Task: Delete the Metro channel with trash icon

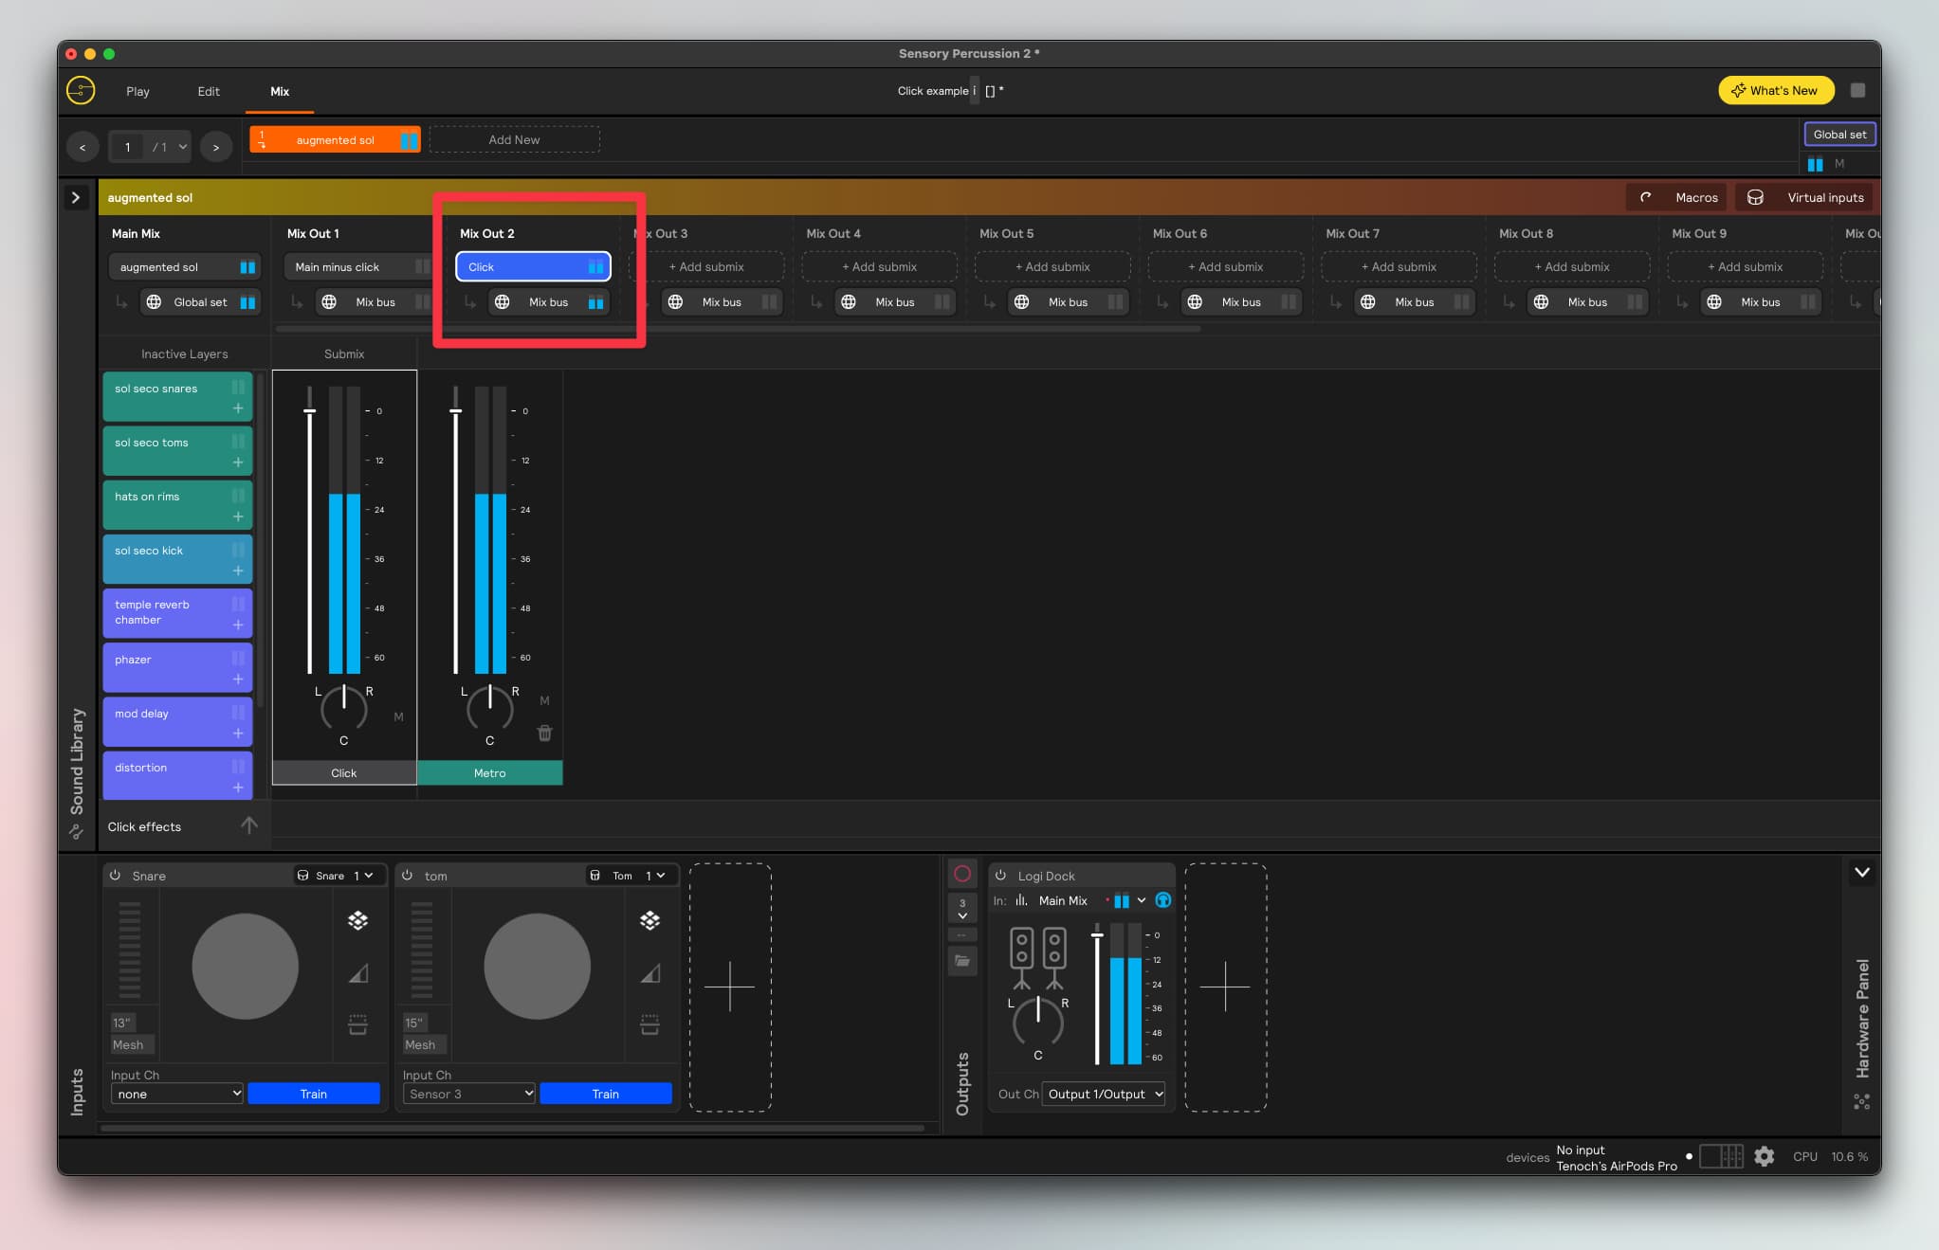Action: 544,733
